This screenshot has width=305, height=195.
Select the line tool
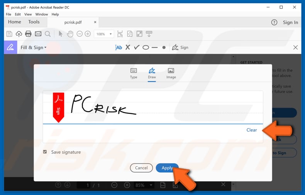(x=155, y=47)
